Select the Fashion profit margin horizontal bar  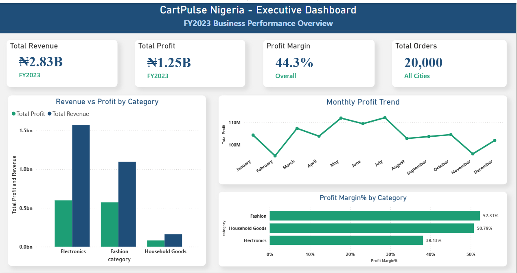click(x=375, y=216)
